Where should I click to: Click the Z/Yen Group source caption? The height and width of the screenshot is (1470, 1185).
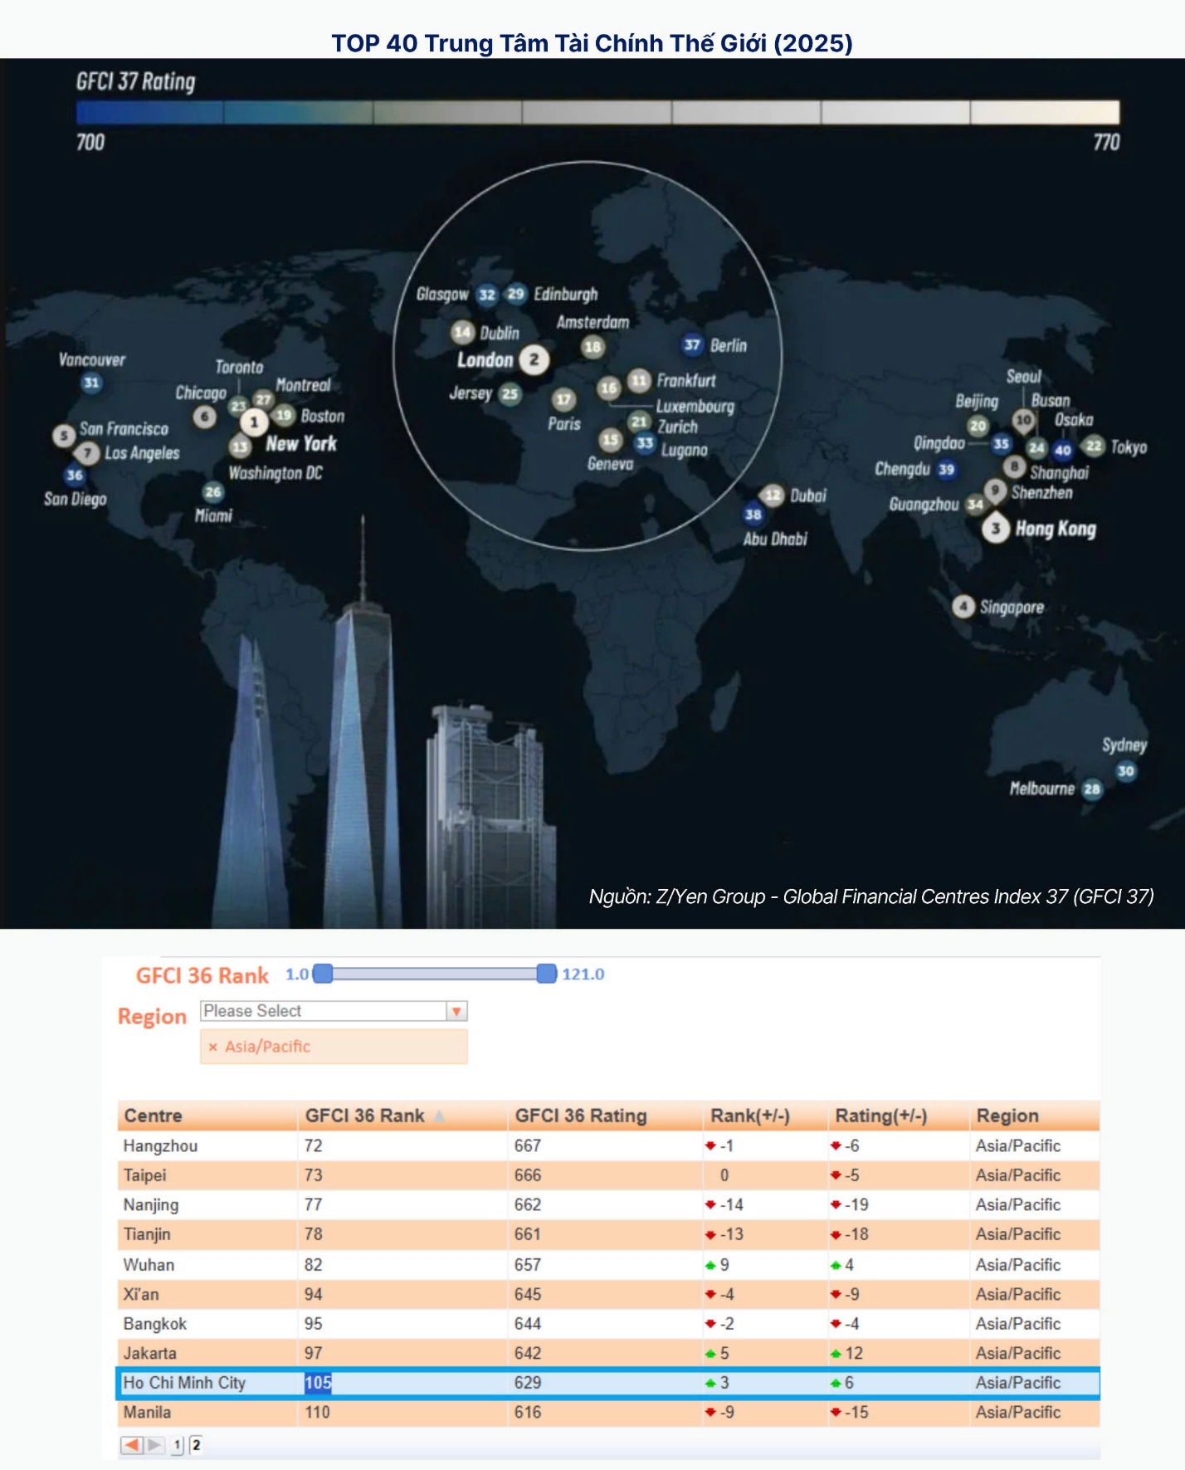click(871, 896)
